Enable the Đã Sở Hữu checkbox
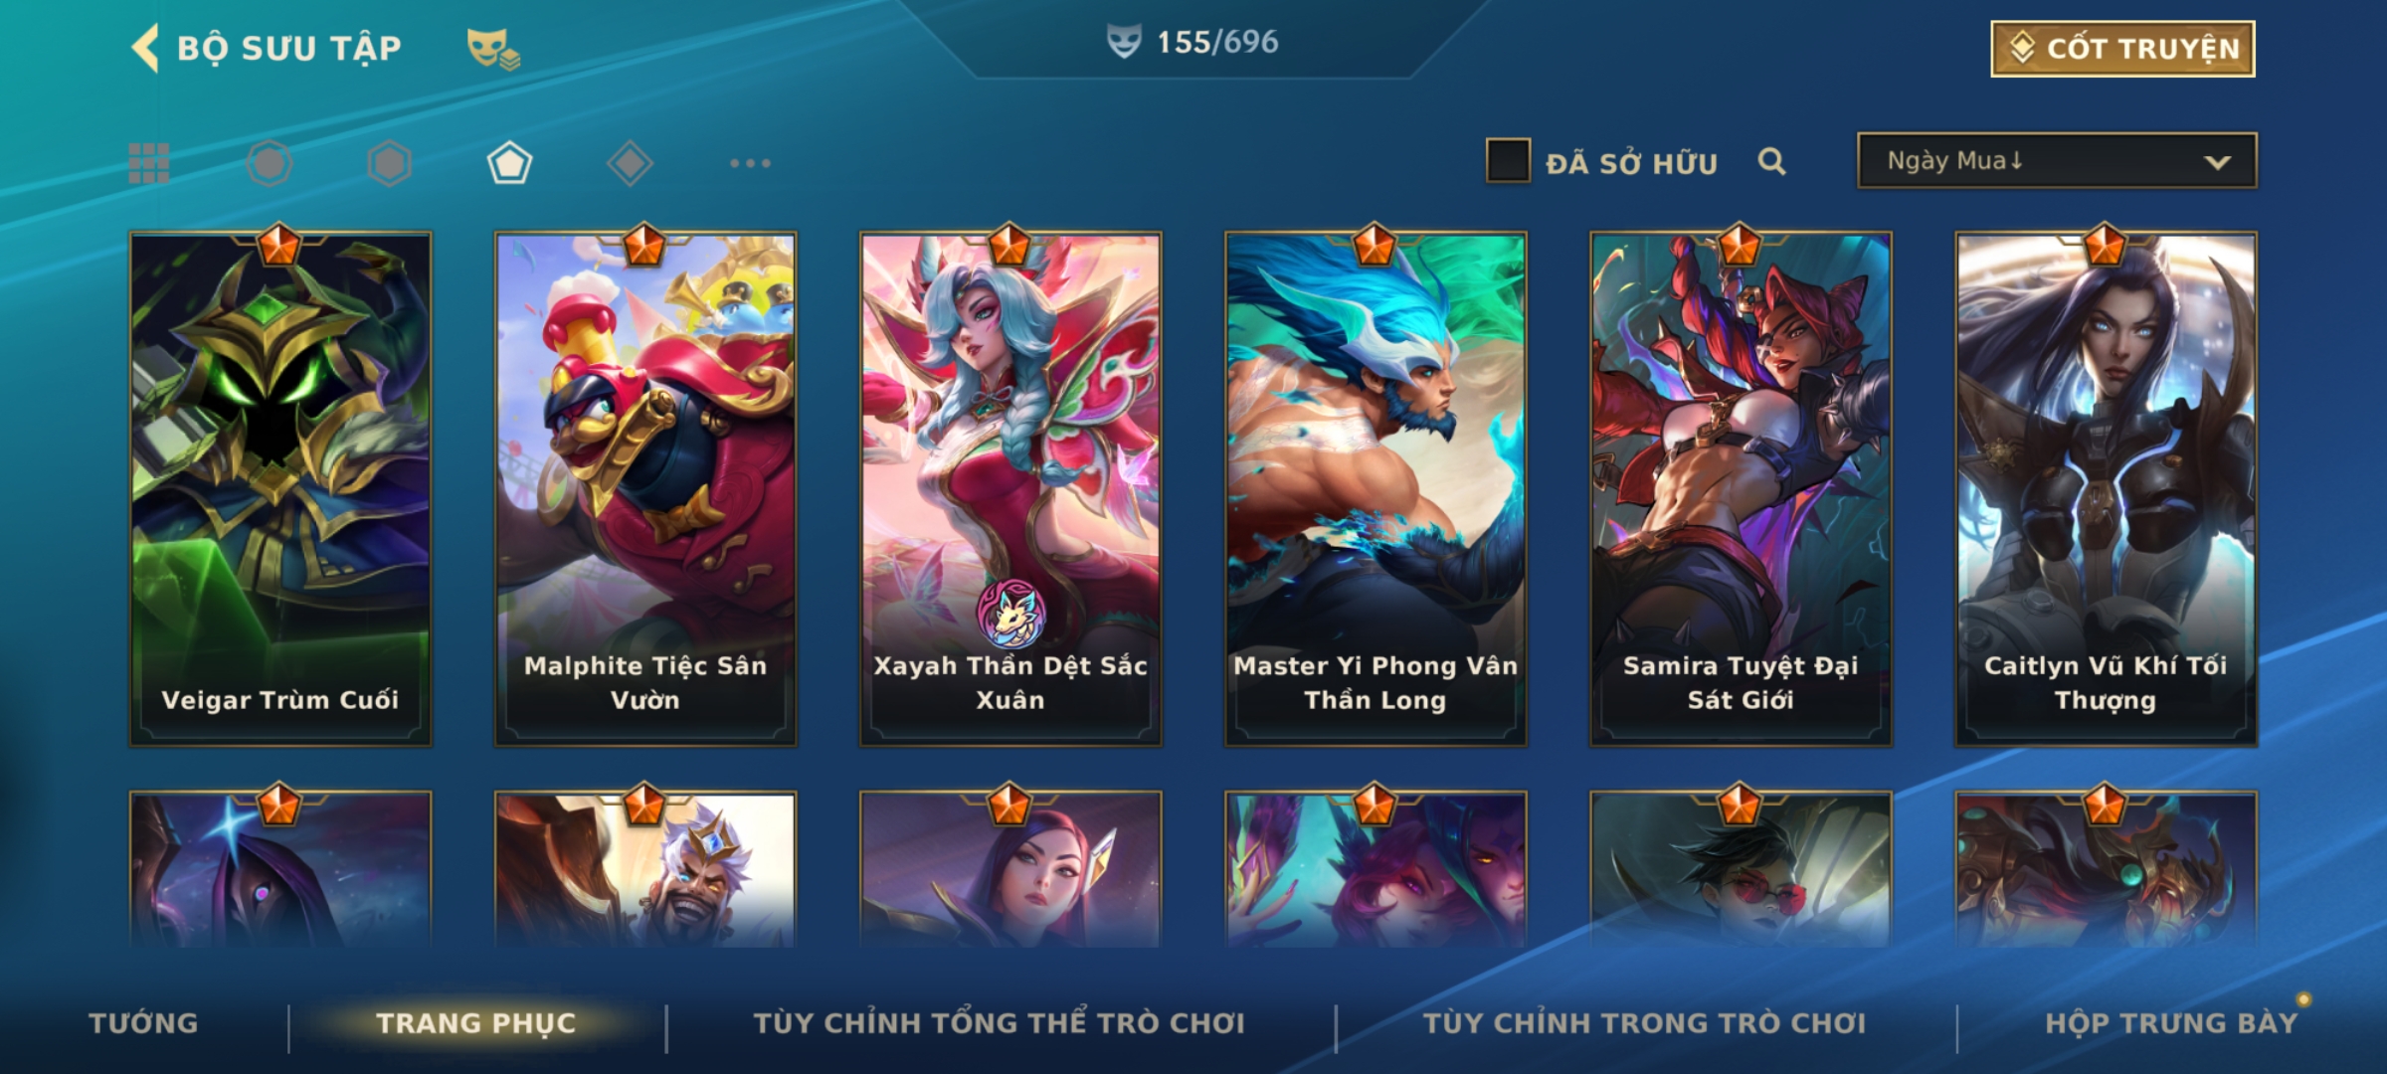The height and width of the screenshot is (1074, 2387). 1508,161
